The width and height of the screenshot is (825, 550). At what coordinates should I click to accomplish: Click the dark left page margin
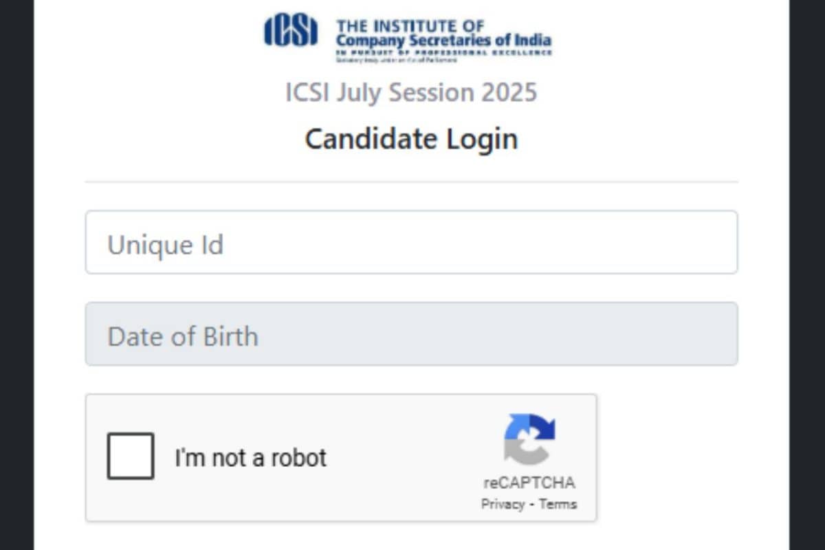tap(16, 275)
